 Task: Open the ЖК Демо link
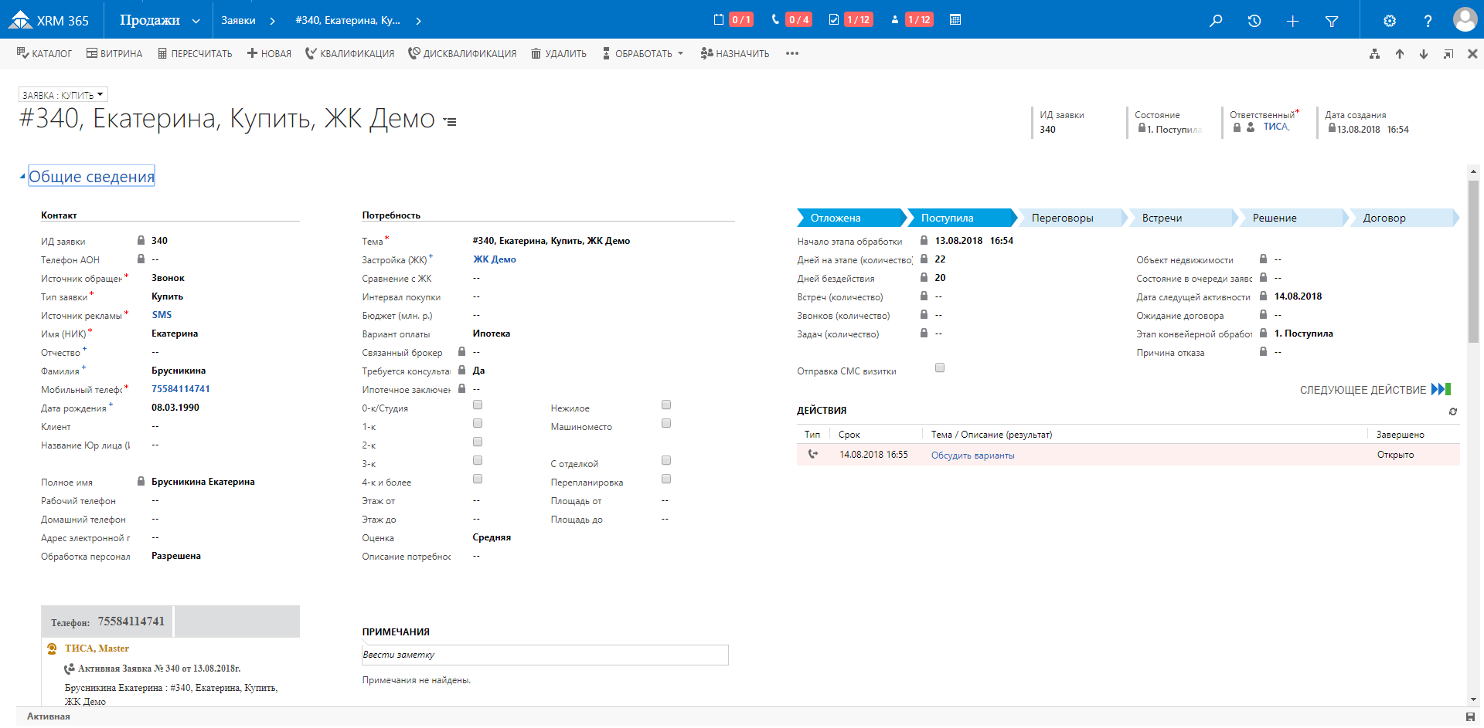pyautogui.click(x=494, y=259)
